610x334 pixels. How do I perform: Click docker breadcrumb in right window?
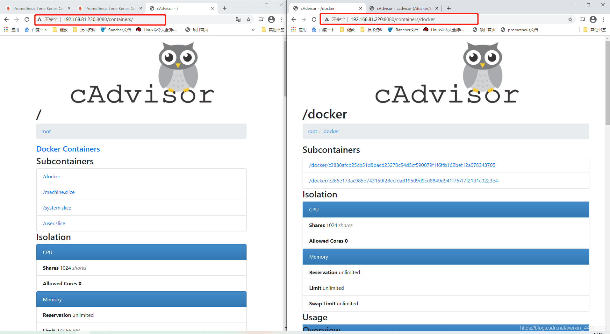click(331, 131)
